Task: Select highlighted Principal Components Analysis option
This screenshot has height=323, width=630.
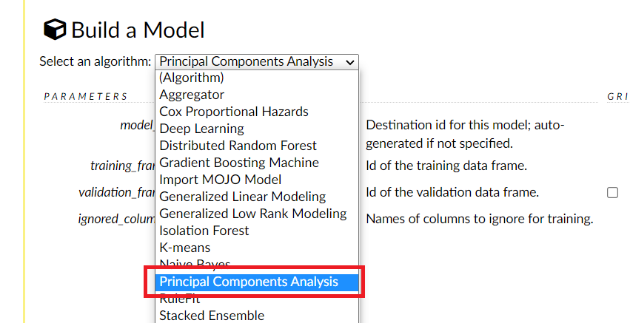Action: pyautogui.click(x=249, y=282)
